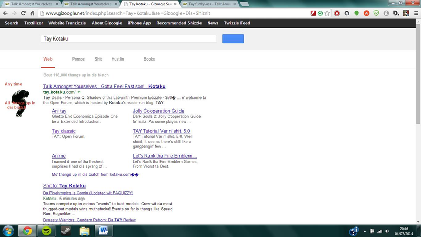Open About Gizoogle menu item
The image size is (421, 237).
(107, 23)
